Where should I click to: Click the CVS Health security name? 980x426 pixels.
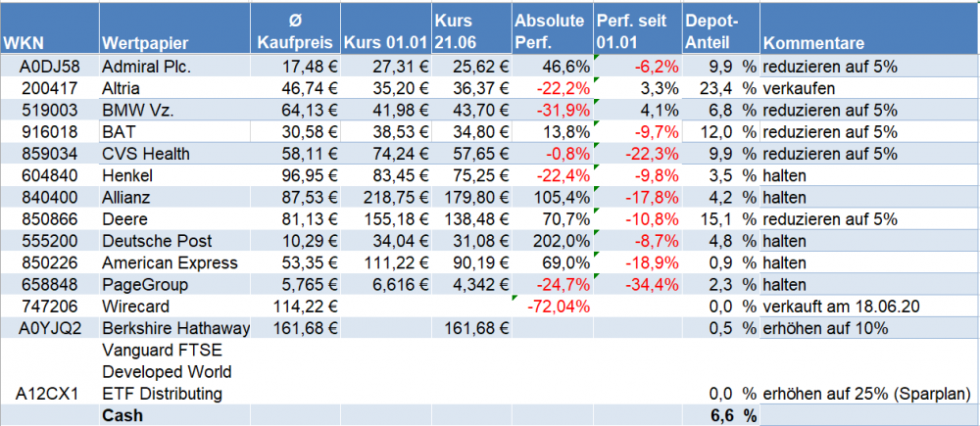click(146, 154)
